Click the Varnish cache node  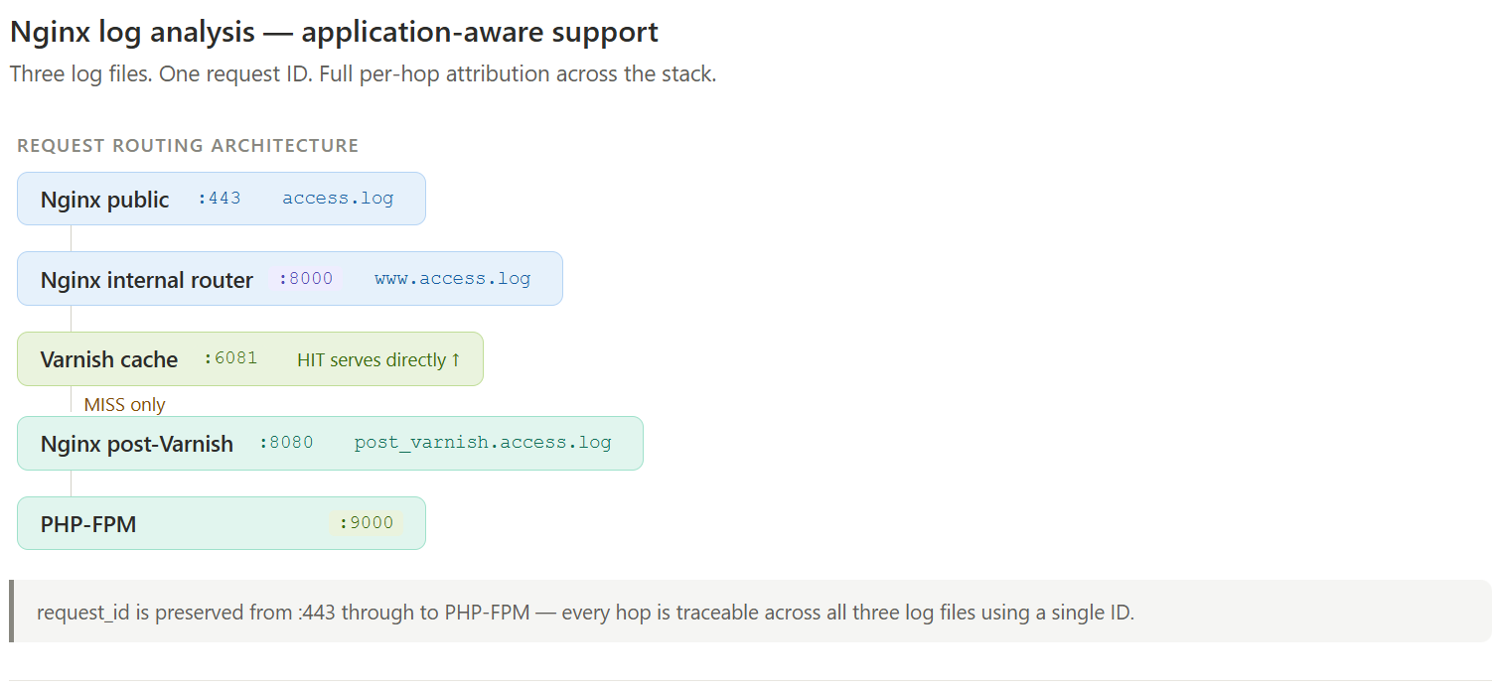250,358
